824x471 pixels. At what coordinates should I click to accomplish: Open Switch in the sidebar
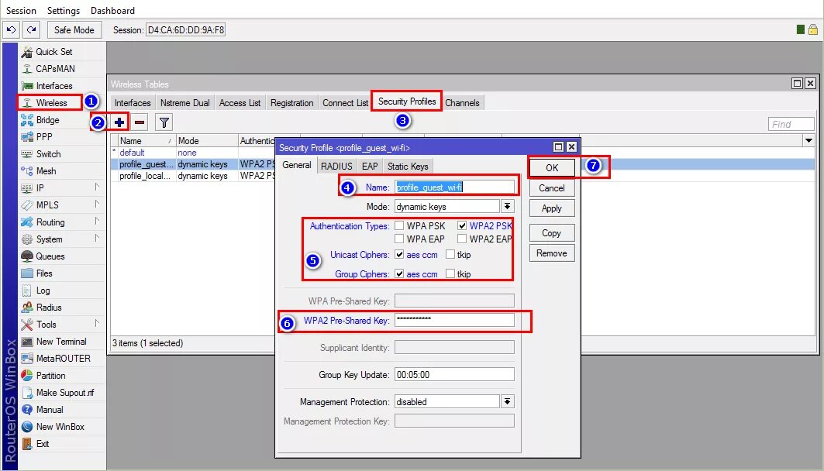pos(48,154)
